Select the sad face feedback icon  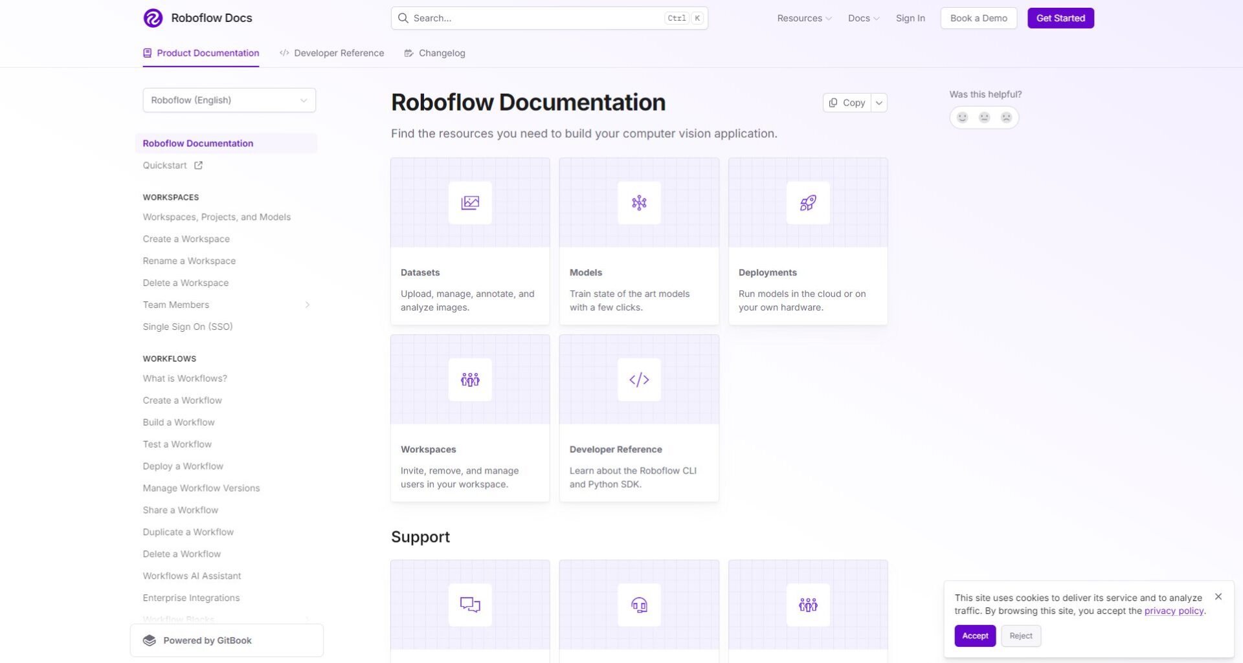click(1006, 118)
